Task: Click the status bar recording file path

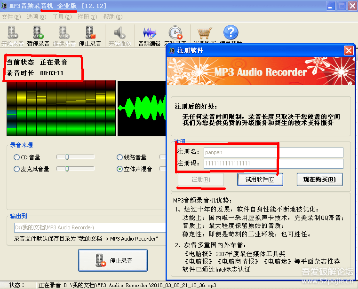Action: (140, 285)
